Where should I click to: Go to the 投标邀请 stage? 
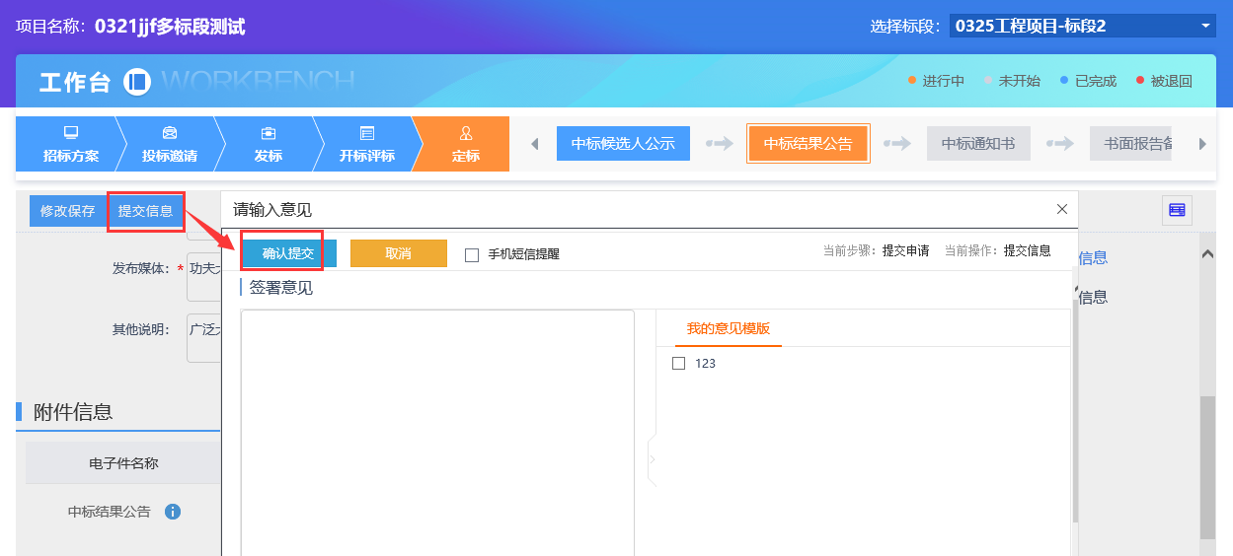tap(169, 144)
